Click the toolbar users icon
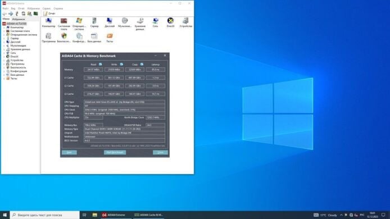The height and width of the screenshot is (219, 390). click(30, 13)
